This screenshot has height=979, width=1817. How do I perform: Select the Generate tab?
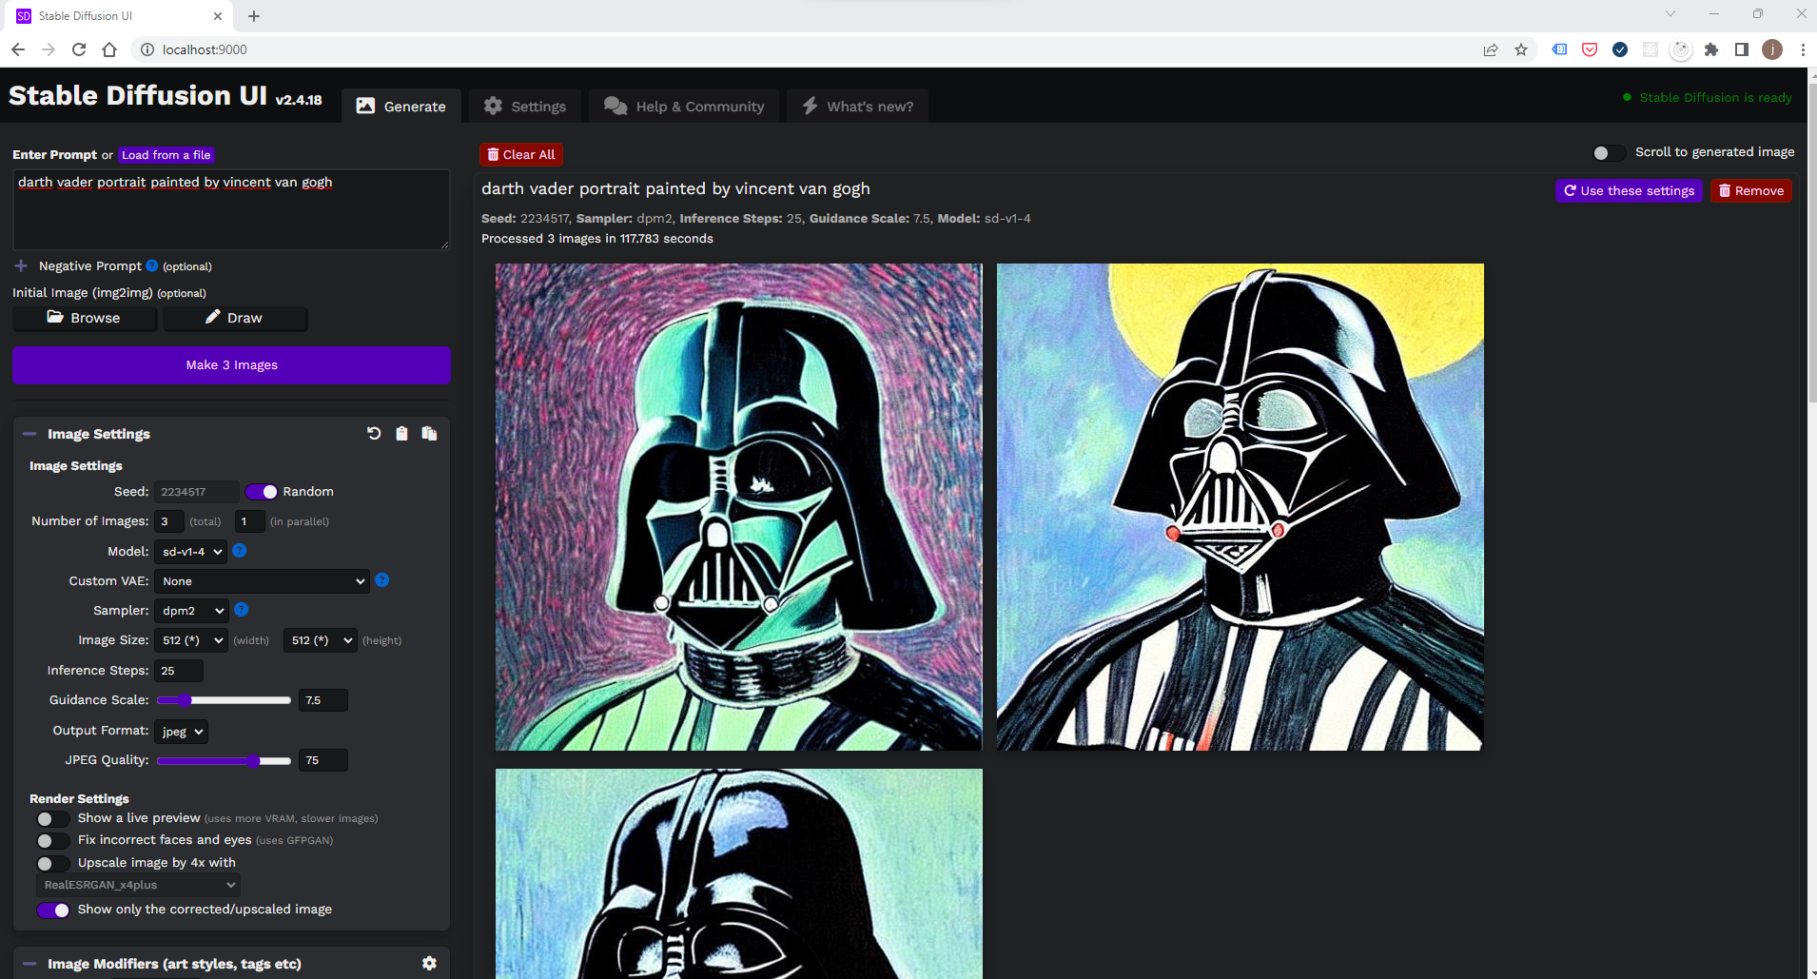[401, 107]
